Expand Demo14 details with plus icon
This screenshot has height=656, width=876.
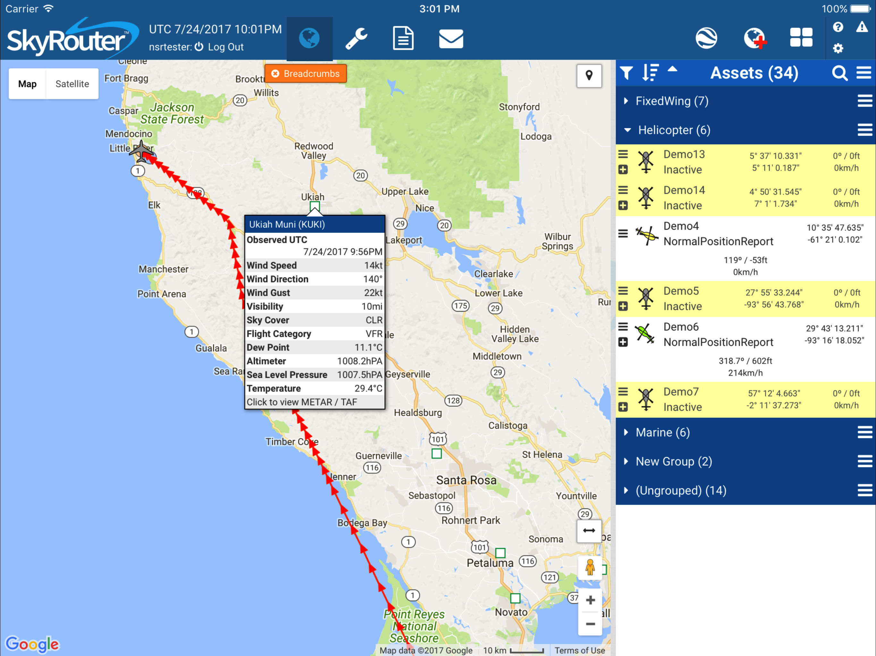point(623,206)
